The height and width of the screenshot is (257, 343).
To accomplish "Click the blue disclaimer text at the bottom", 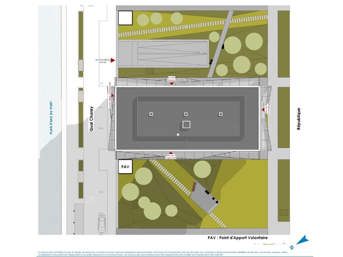I will [x=163, y=253].
